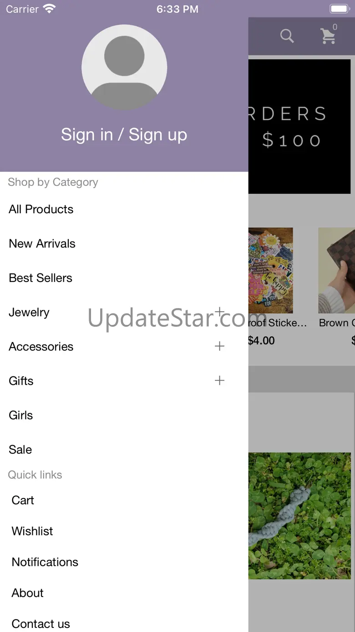Open the shopping cart icon
This screenshot has height=632, width=355.
pyautogui.click(x=328, y=36)
